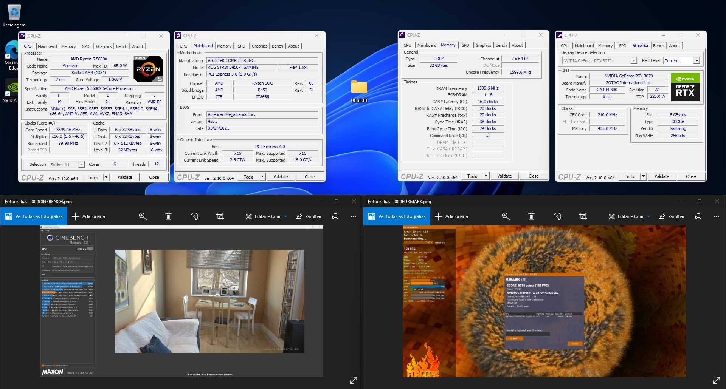This screenshot has height=389, width=726.
Task: Open the About tab in the CPU window
Action: pos(138,46)
